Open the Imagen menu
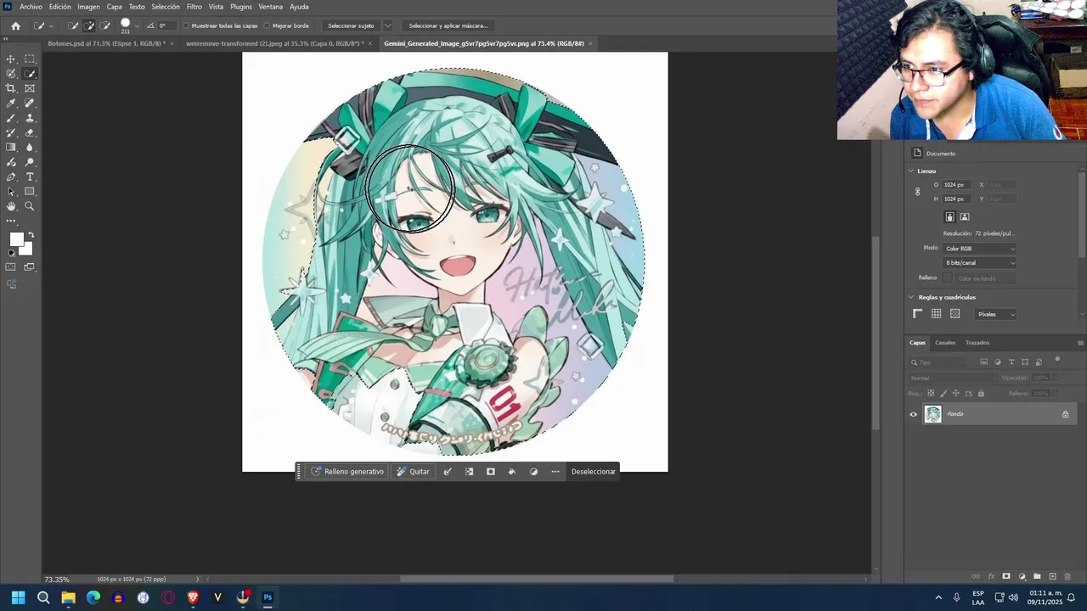Image resolution: width=1087 pixels, height=611 pixels. 88,7
